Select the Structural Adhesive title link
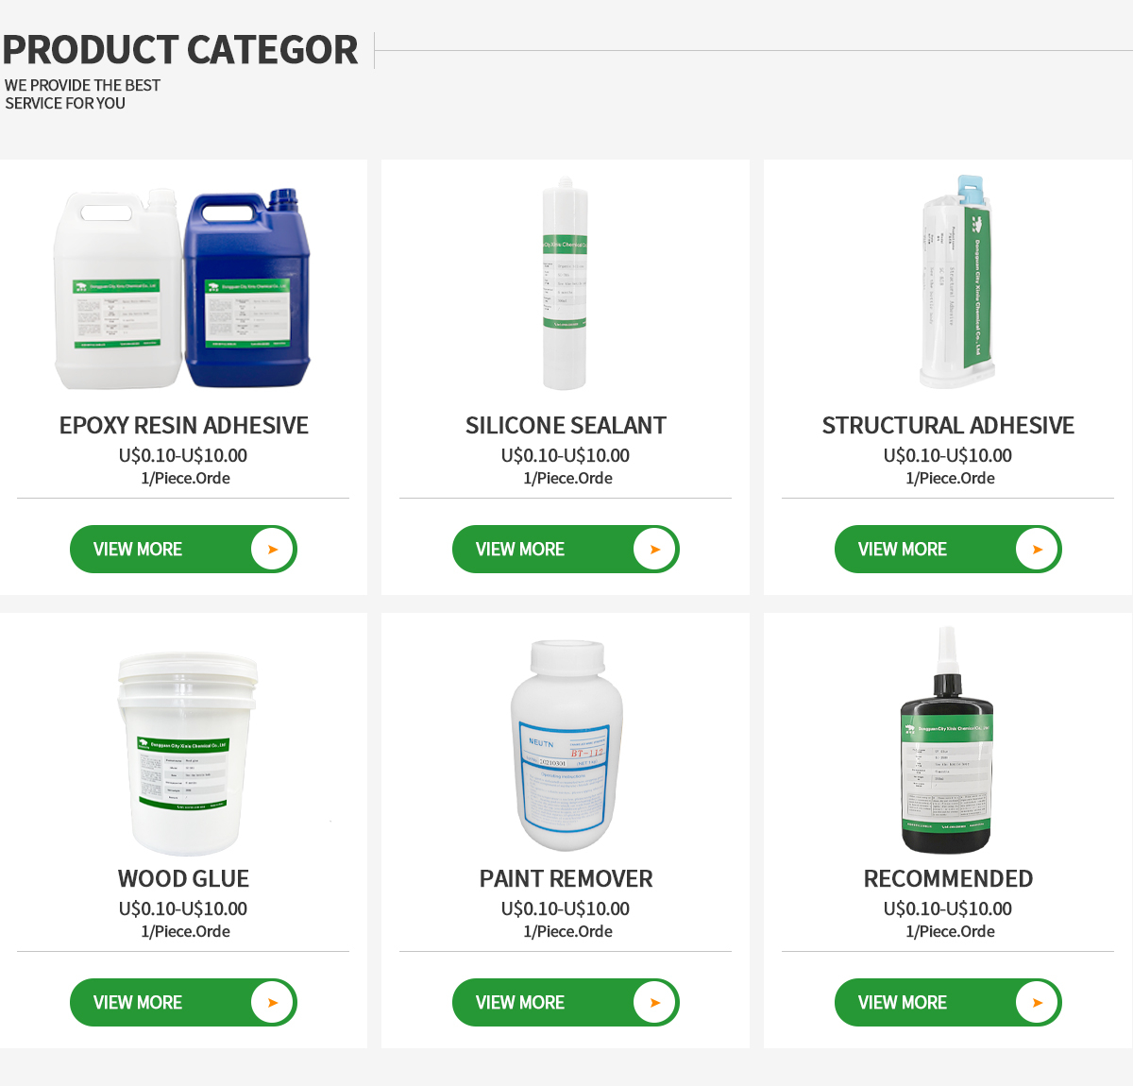Image resolution: width=1133 pixels, height=1086 pixels. click(948, 426)
